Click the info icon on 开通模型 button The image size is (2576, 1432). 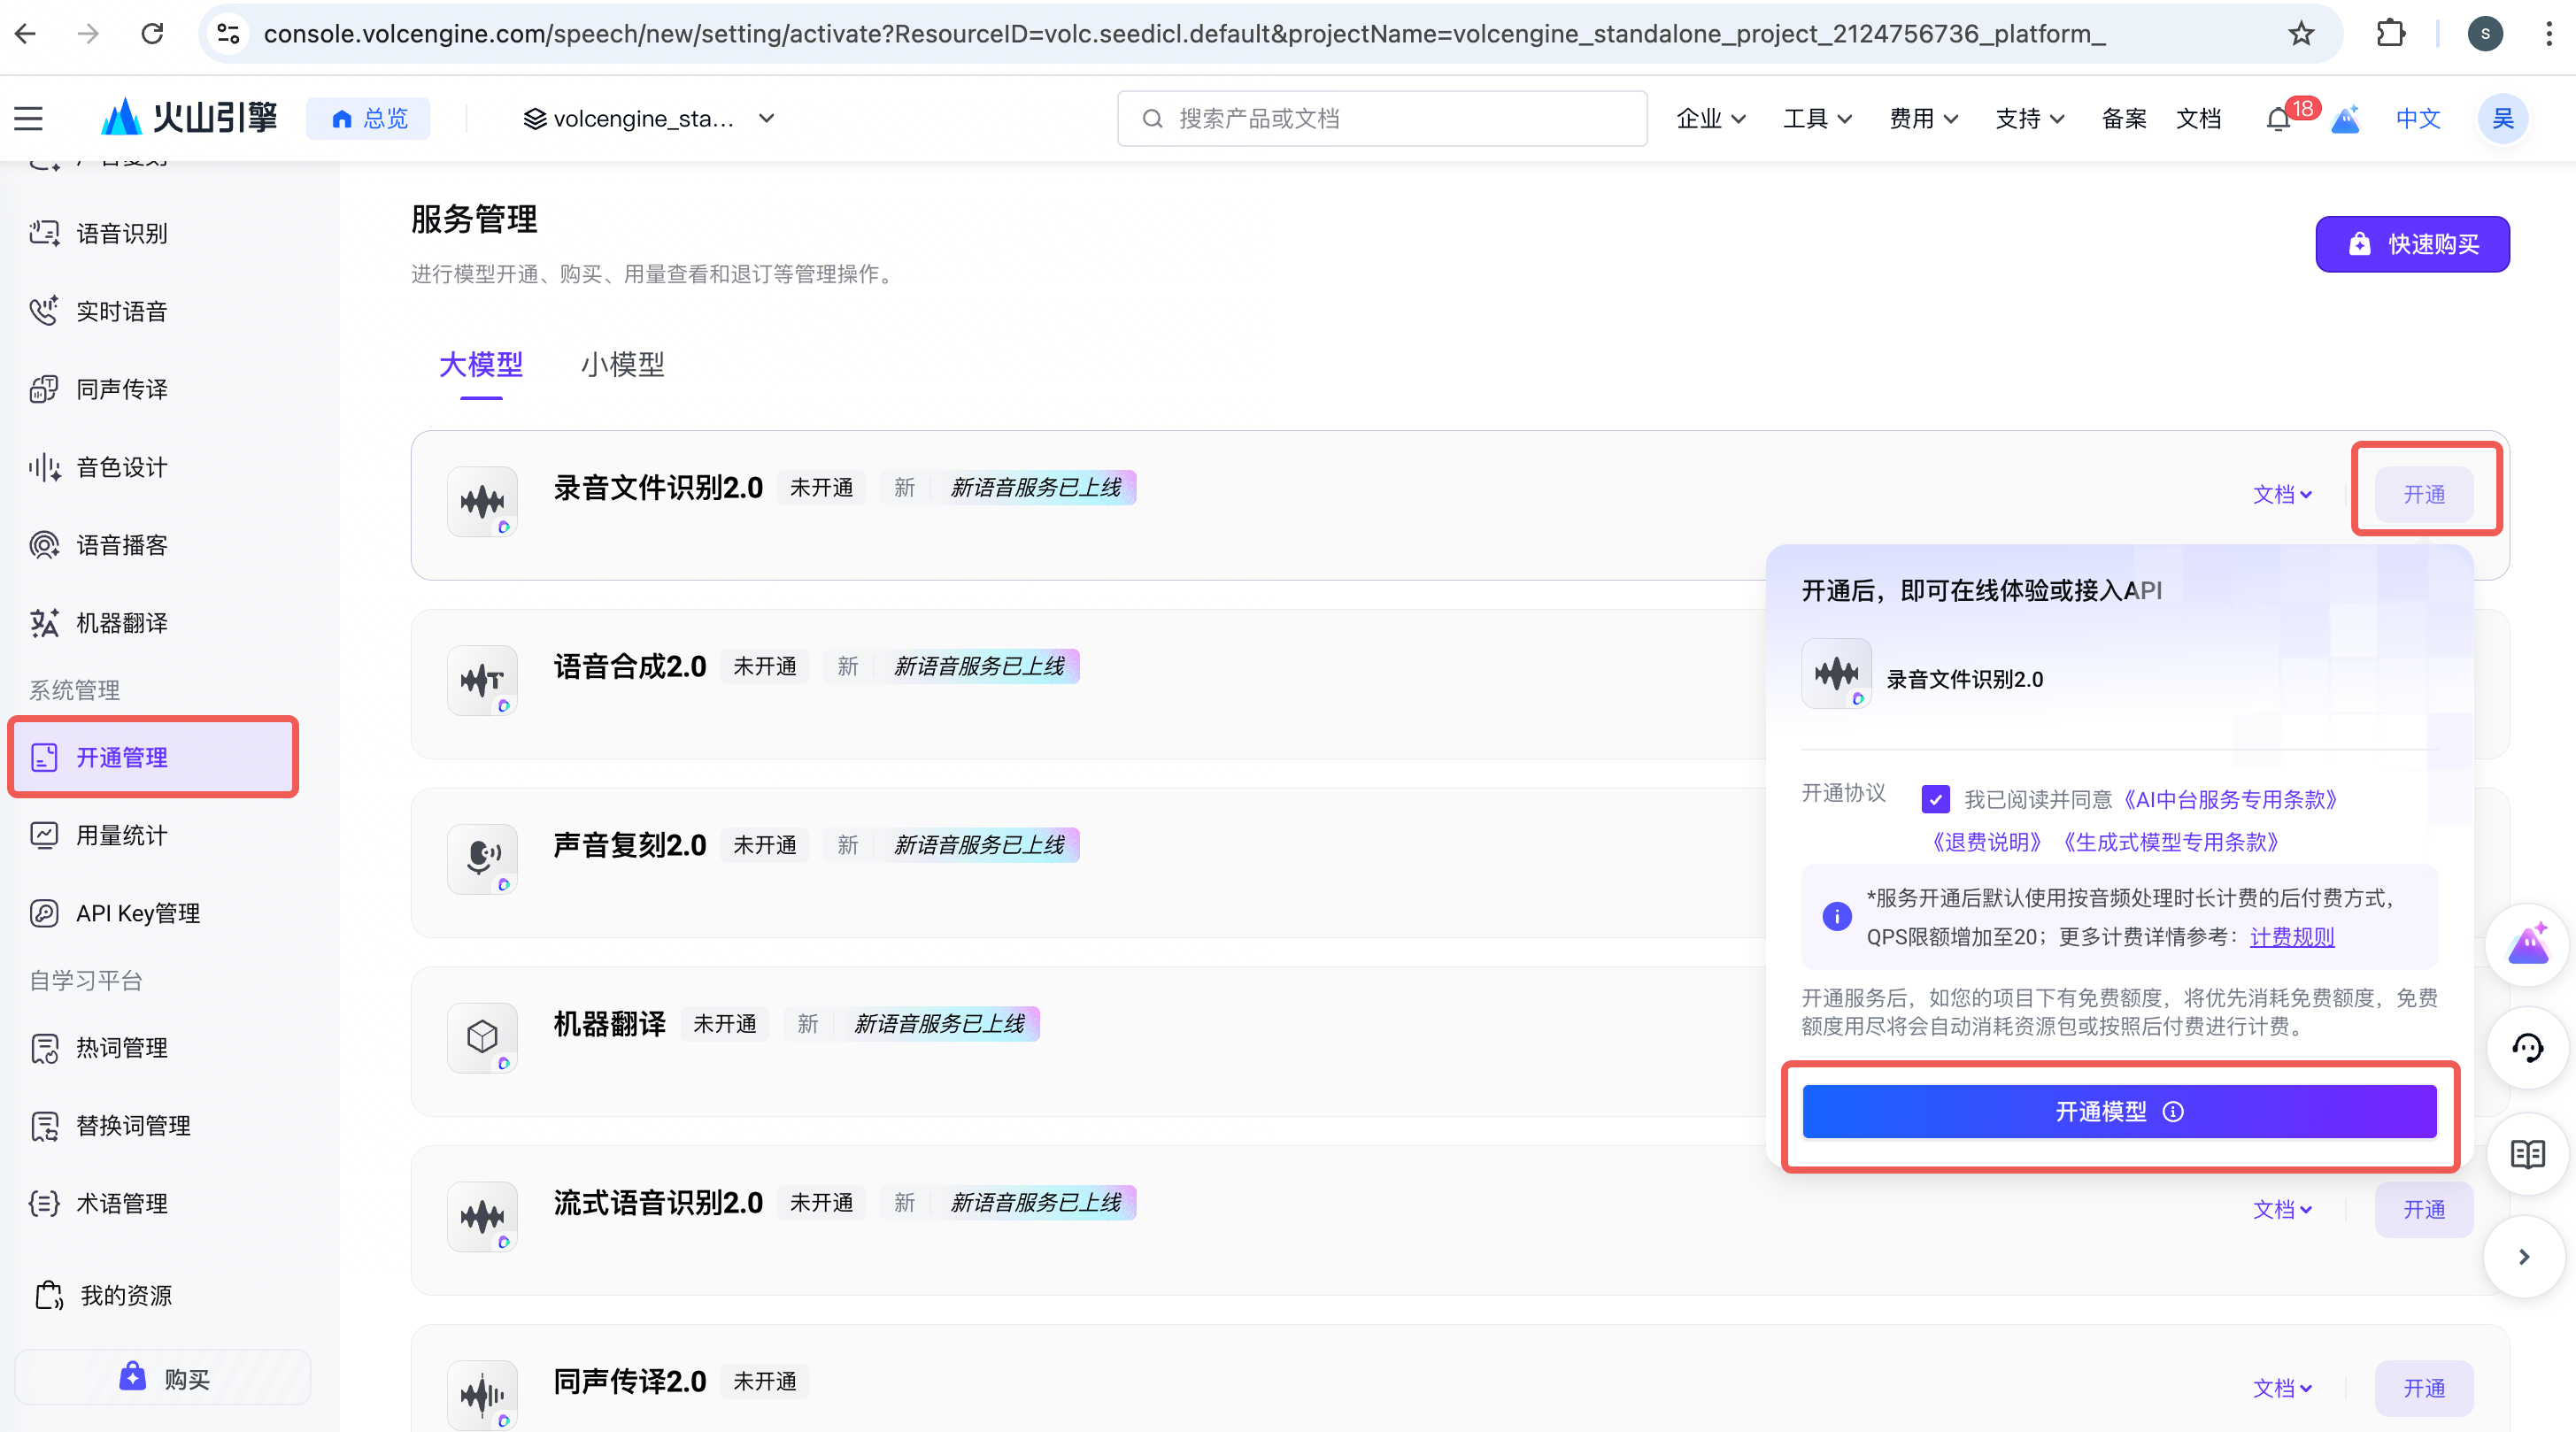(2173, 1112)
